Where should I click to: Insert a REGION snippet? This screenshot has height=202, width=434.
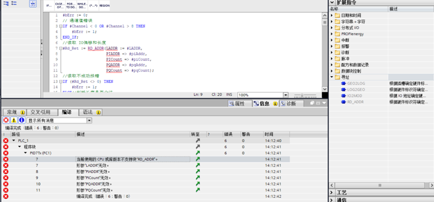104,6
